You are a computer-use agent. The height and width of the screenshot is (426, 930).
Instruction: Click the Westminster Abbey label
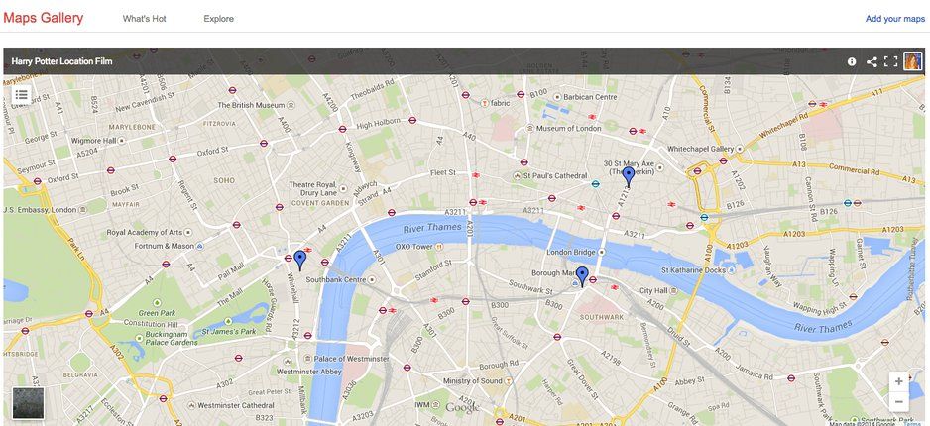click(x=309, y=372)
